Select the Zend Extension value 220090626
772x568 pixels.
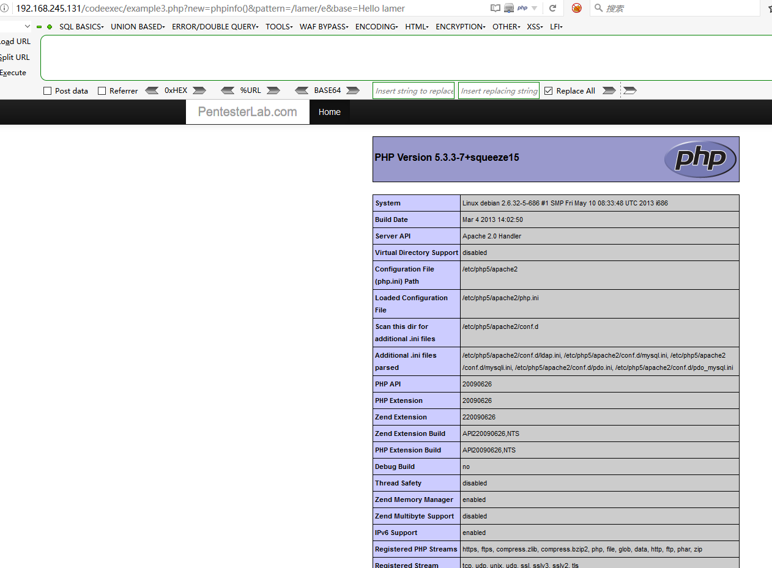(x=479, y=417)
